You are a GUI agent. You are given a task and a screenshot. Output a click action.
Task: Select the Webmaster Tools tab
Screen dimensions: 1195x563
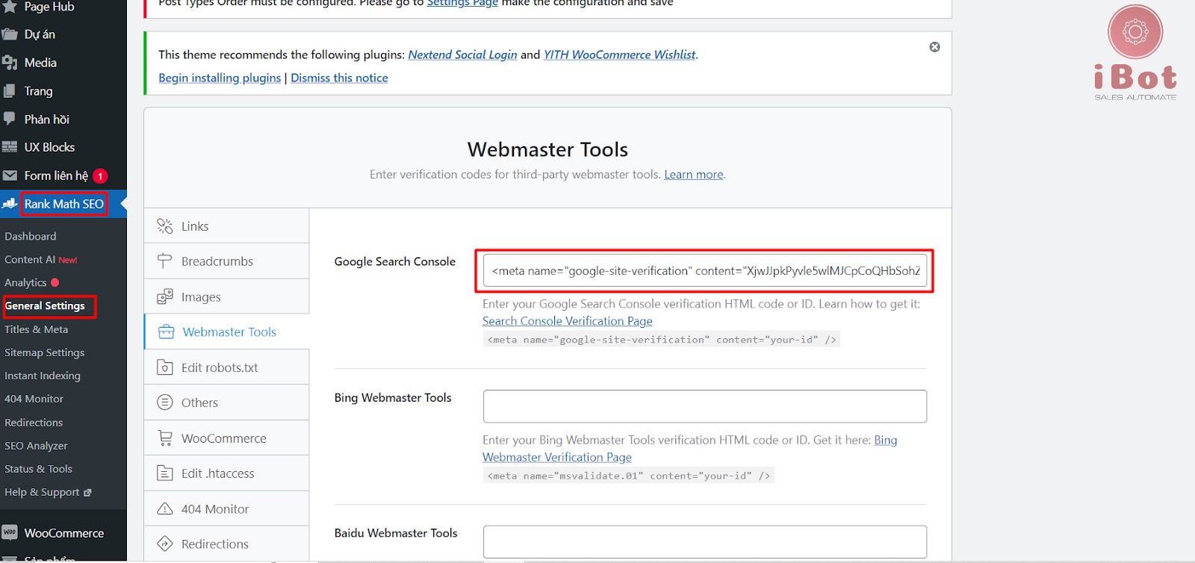coord(226,332)
